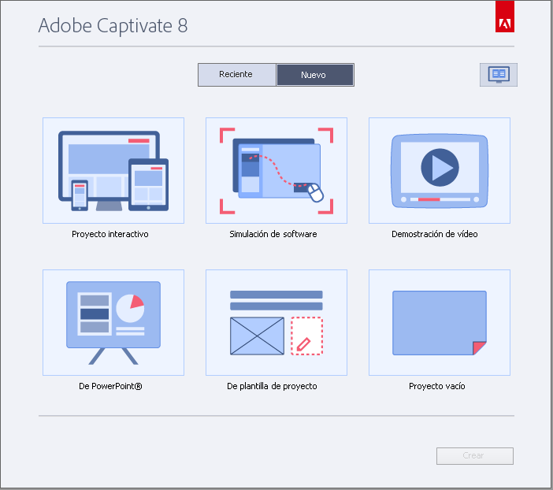The height and width of the screenshot is (490, 553).
Task: Pick the Demostración de vídeo thumbnail
Action: pos(440,170)
